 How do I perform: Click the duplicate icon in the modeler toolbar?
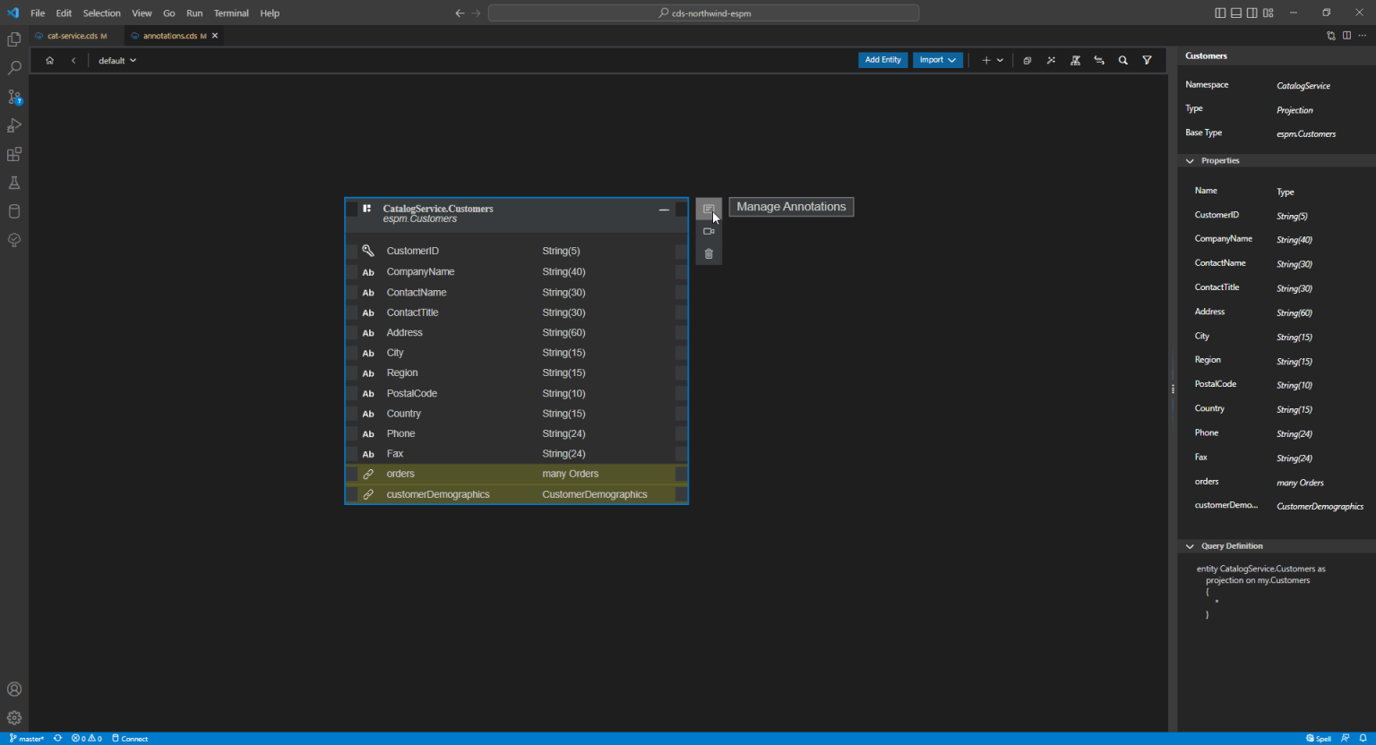coord(1027,60)
